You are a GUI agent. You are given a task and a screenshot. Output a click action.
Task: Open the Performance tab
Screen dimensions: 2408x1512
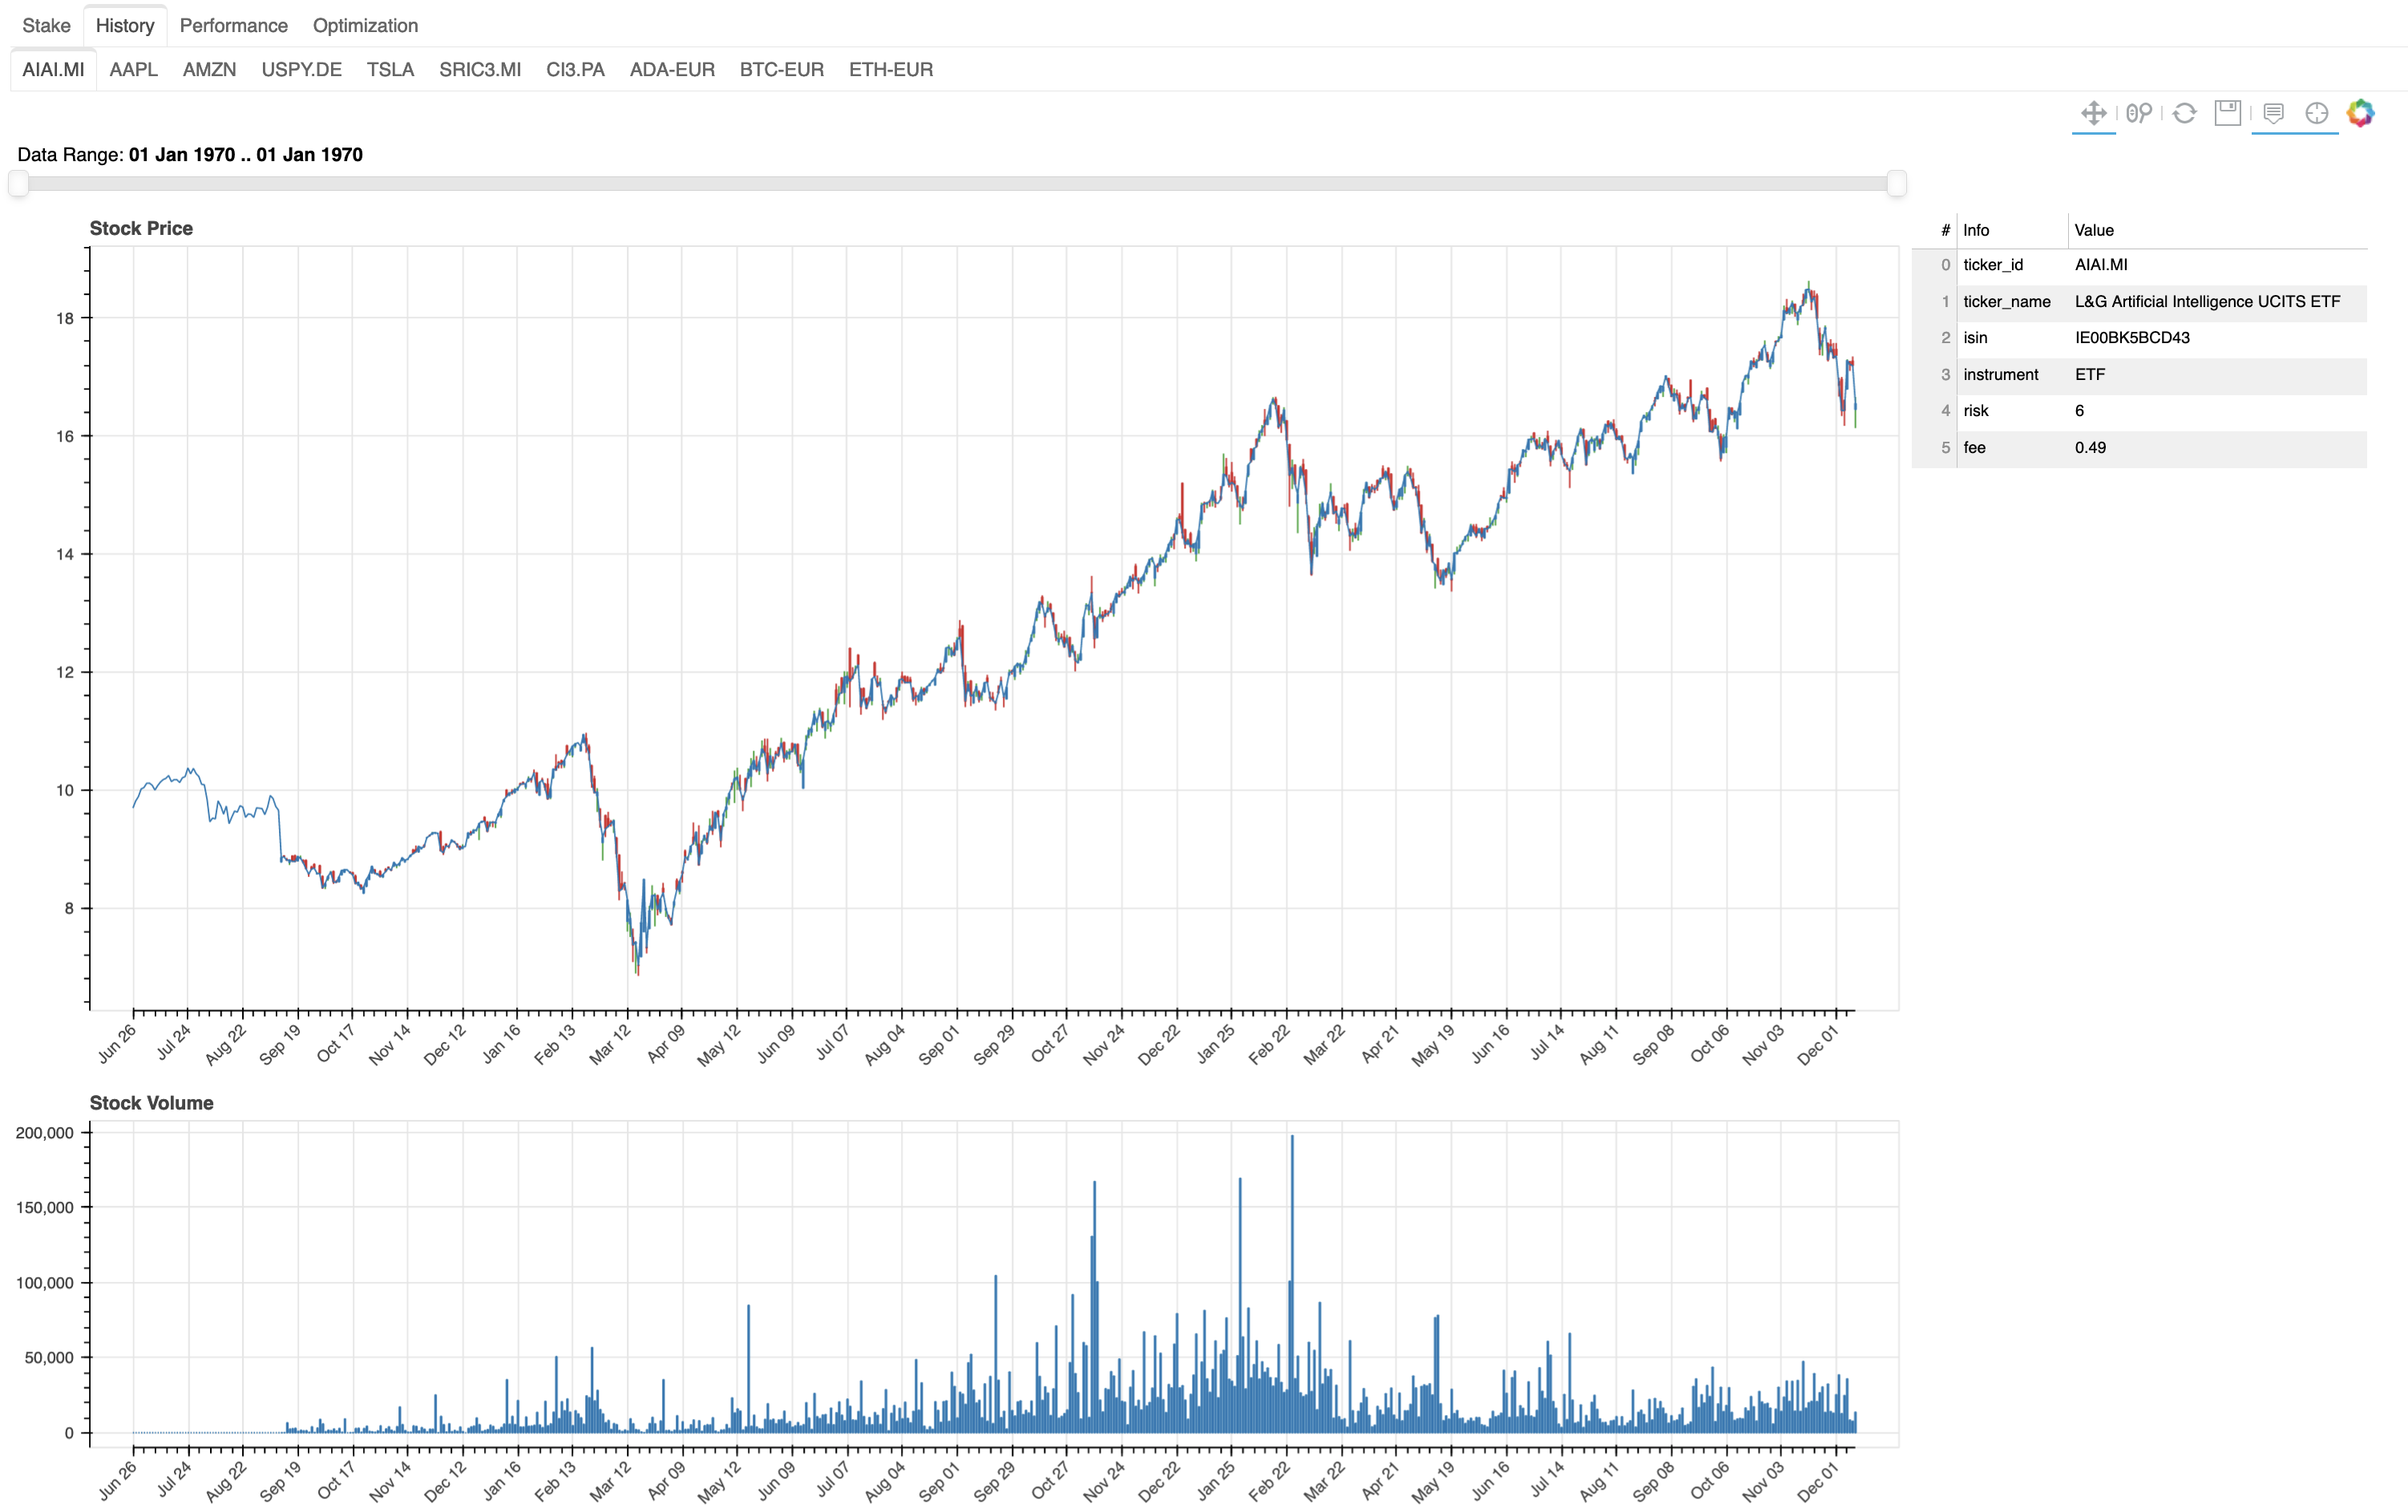(x=233, y=26)
